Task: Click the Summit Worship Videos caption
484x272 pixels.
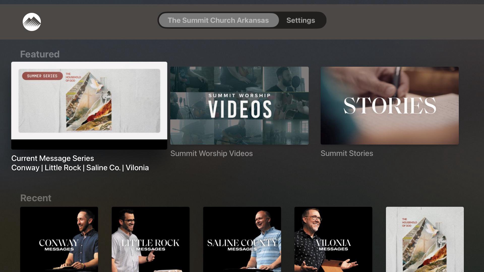Action: tap(211, 153)
